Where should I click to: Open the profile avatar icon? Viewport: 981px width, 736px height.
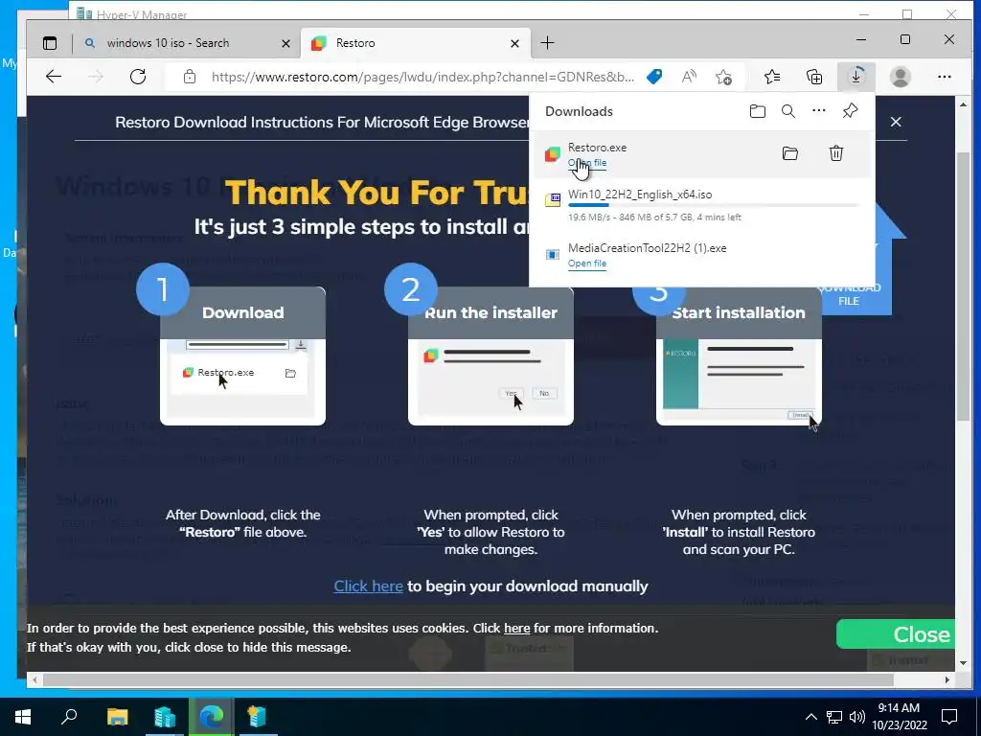pos(901,77)
